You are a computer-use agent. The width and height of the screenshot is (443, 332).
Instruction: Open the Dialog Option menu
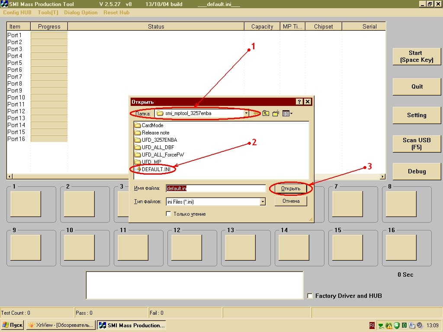tap(81, 13)
